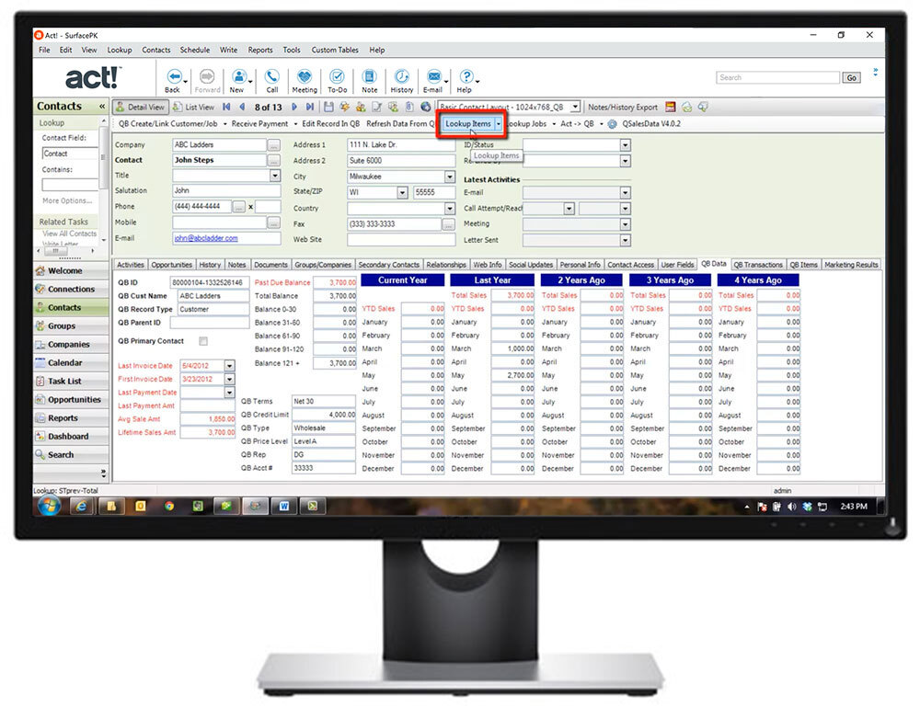Click the Contains input field
The height and width of the screenshot is (707, 920).
70,185
